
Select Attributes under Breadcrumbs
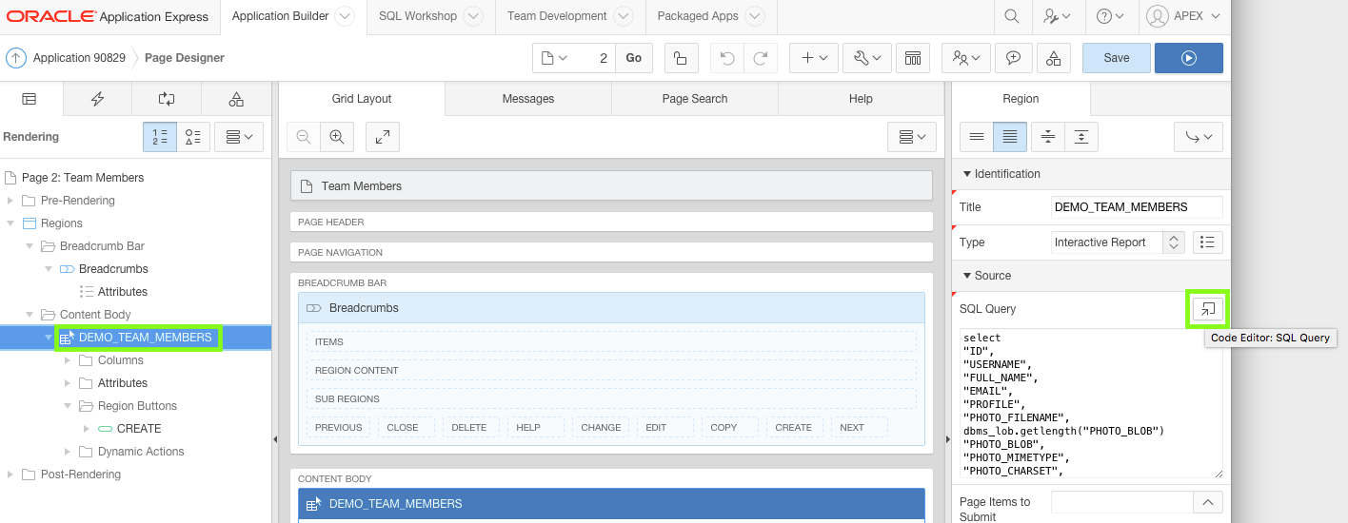pos(123,292)
